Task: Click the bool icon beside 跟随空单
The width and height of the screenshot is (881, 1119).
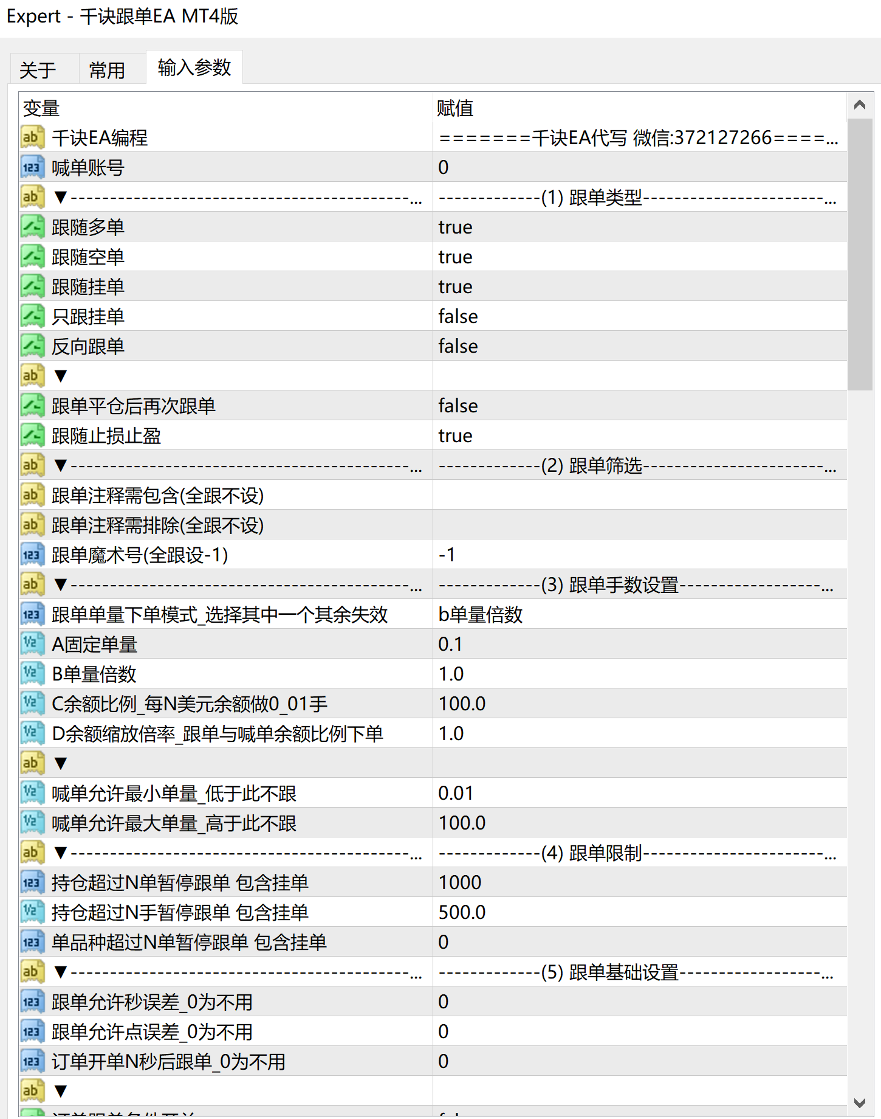Action: [x=32, y=257]
